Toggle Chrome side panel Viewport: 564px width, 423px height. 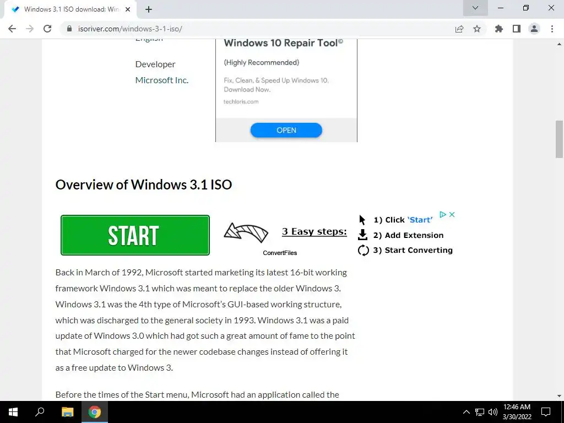[517, 29]
